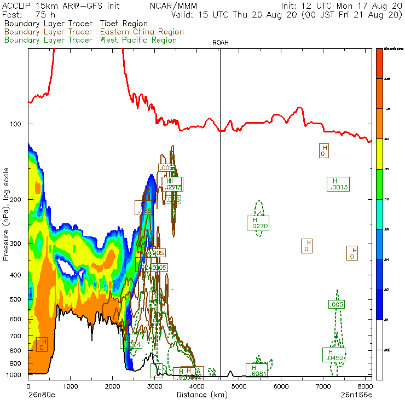The height and width of the screenshot is (405, 405).
Task: Click the pressure axis tick '600'
Action: 15,319
